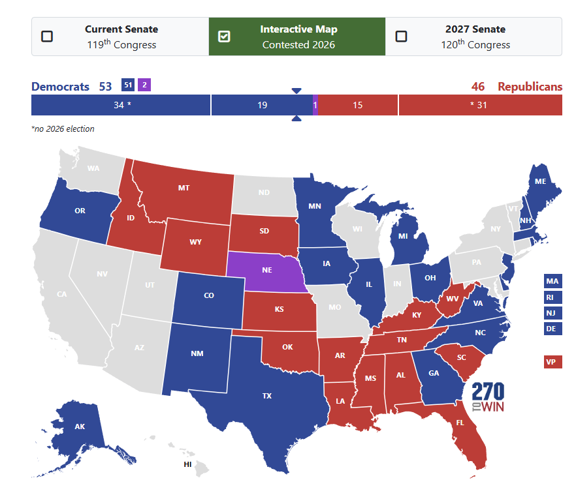The image size is (576, 493).
Task: Check the 2027 Senate checkbox
Action: (401, 37)
